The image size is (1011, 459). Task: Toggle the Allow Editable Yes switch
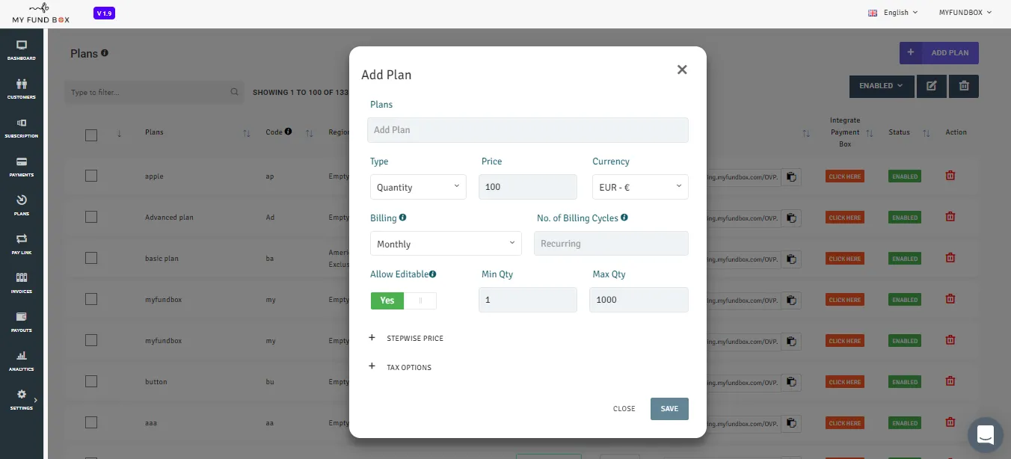pos(403,301)
